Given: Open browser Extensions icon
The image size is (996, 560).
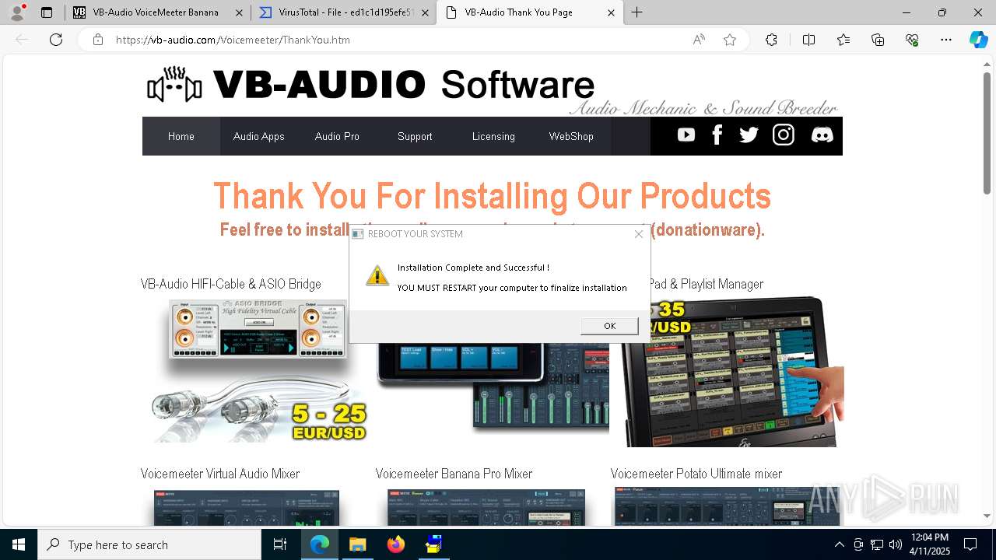Looking at the screenshot, I should (771, 40).
